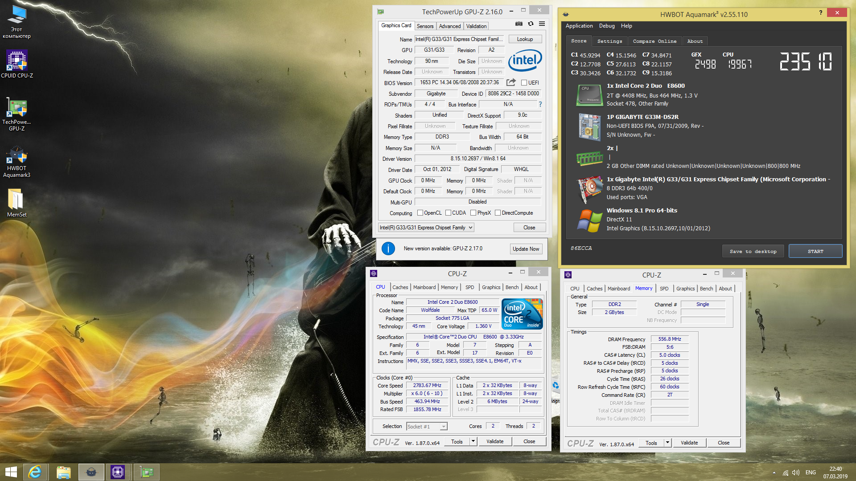Switch to GPU-Z taskbar button
This screenshot has width=856, height=481.
tap(147, 472)
